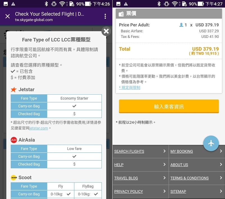
Task: Tap Tax & Fees USD 41.90 value
Action: (x=210, y=37)
